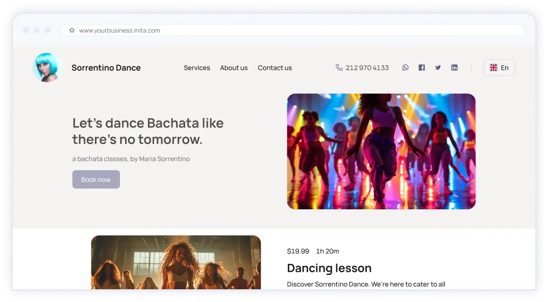This screenshot has width=549, height=302.
Task: Select the Contact us menu entry
Action: (x=275, y=68)
